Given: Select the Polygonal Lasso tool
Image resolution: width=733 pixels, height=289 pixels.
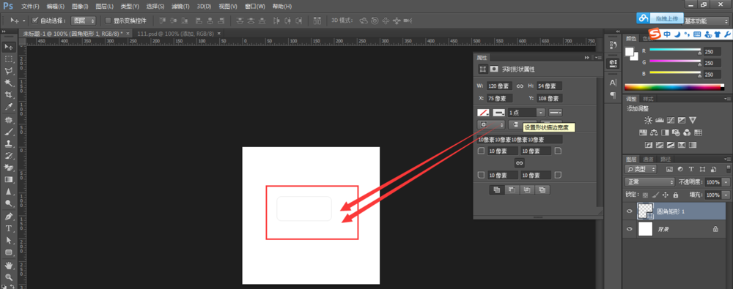Looking at the screenshot, I should 8,71.
